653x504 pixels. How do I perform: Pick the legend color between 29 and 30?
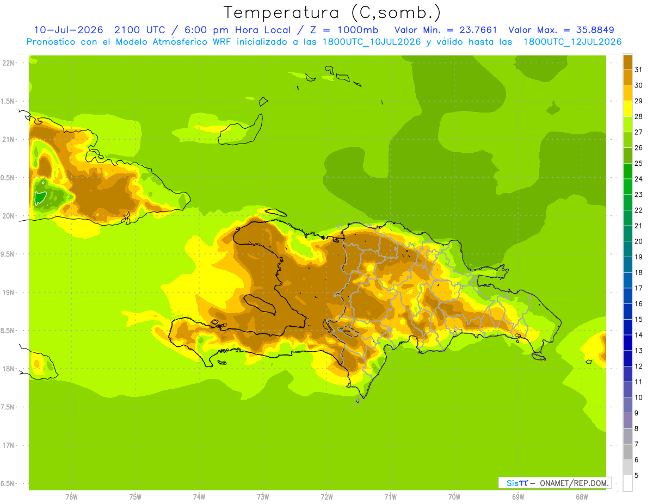(627, 93)
